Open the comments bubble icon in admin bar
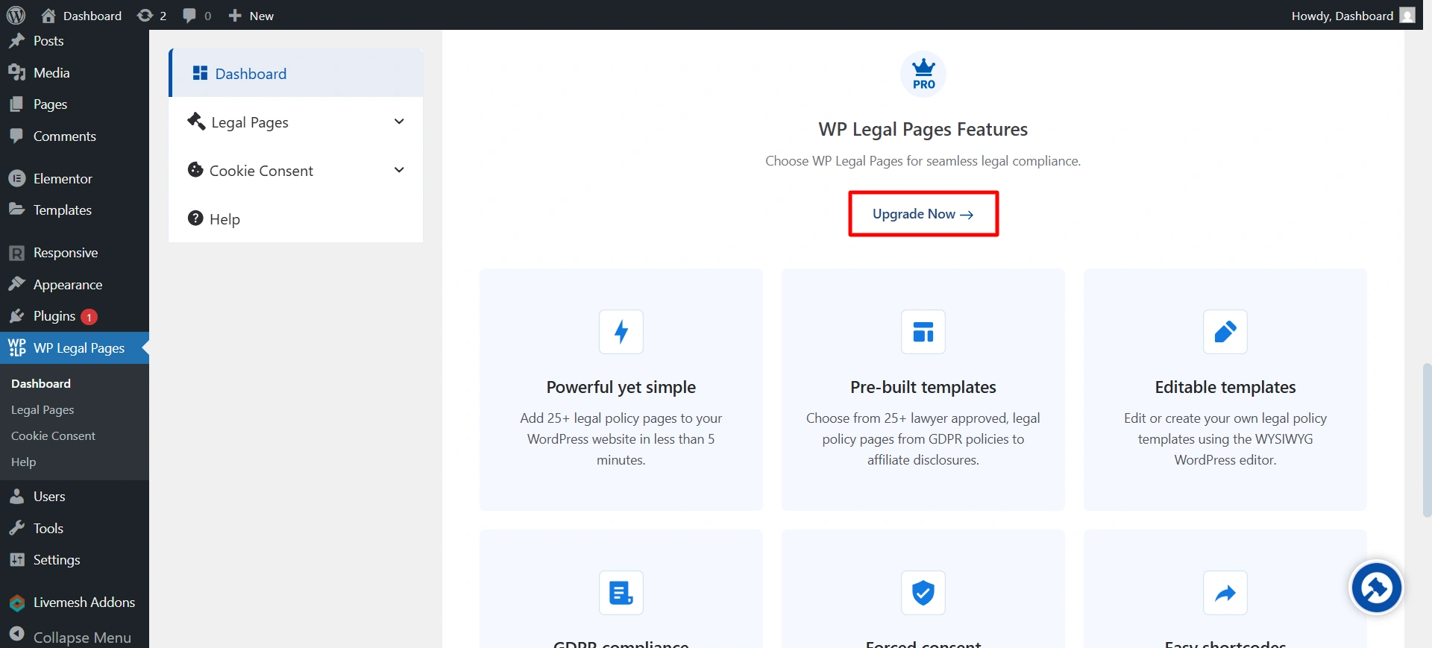Viewport: 1432px width, 648px height. click(x=197, y=16)
